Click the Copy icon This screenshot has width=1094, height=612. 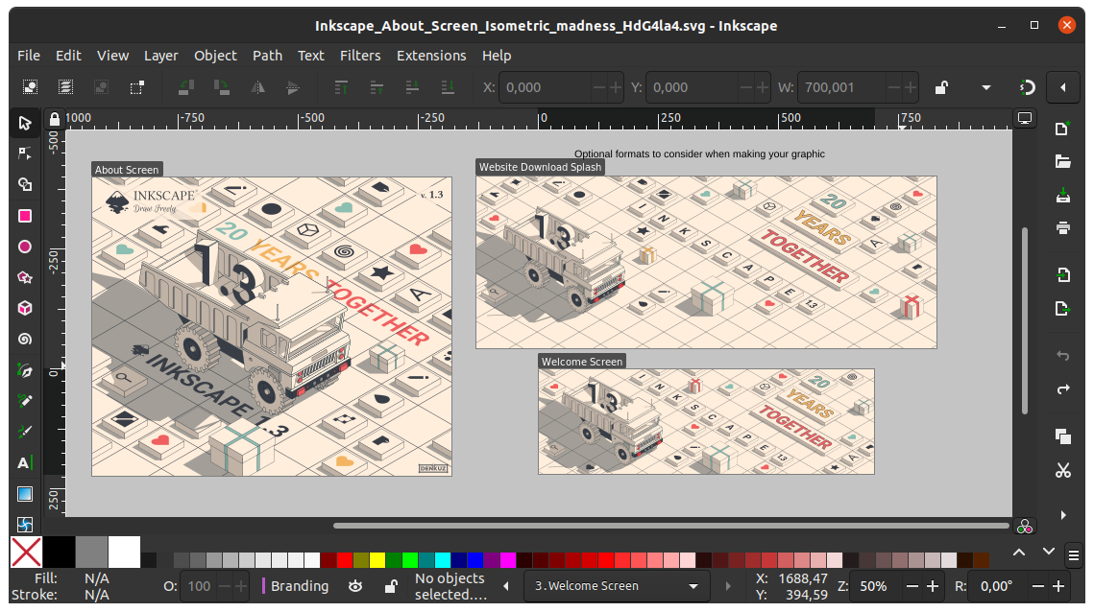pyautogui.click(x=1062, y=436)
